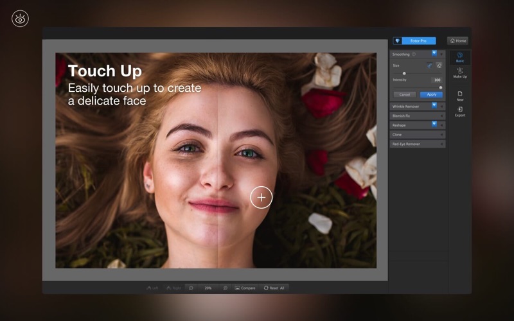
Task: Click the zoom in magnifier icon
Action: pos(225,288)
